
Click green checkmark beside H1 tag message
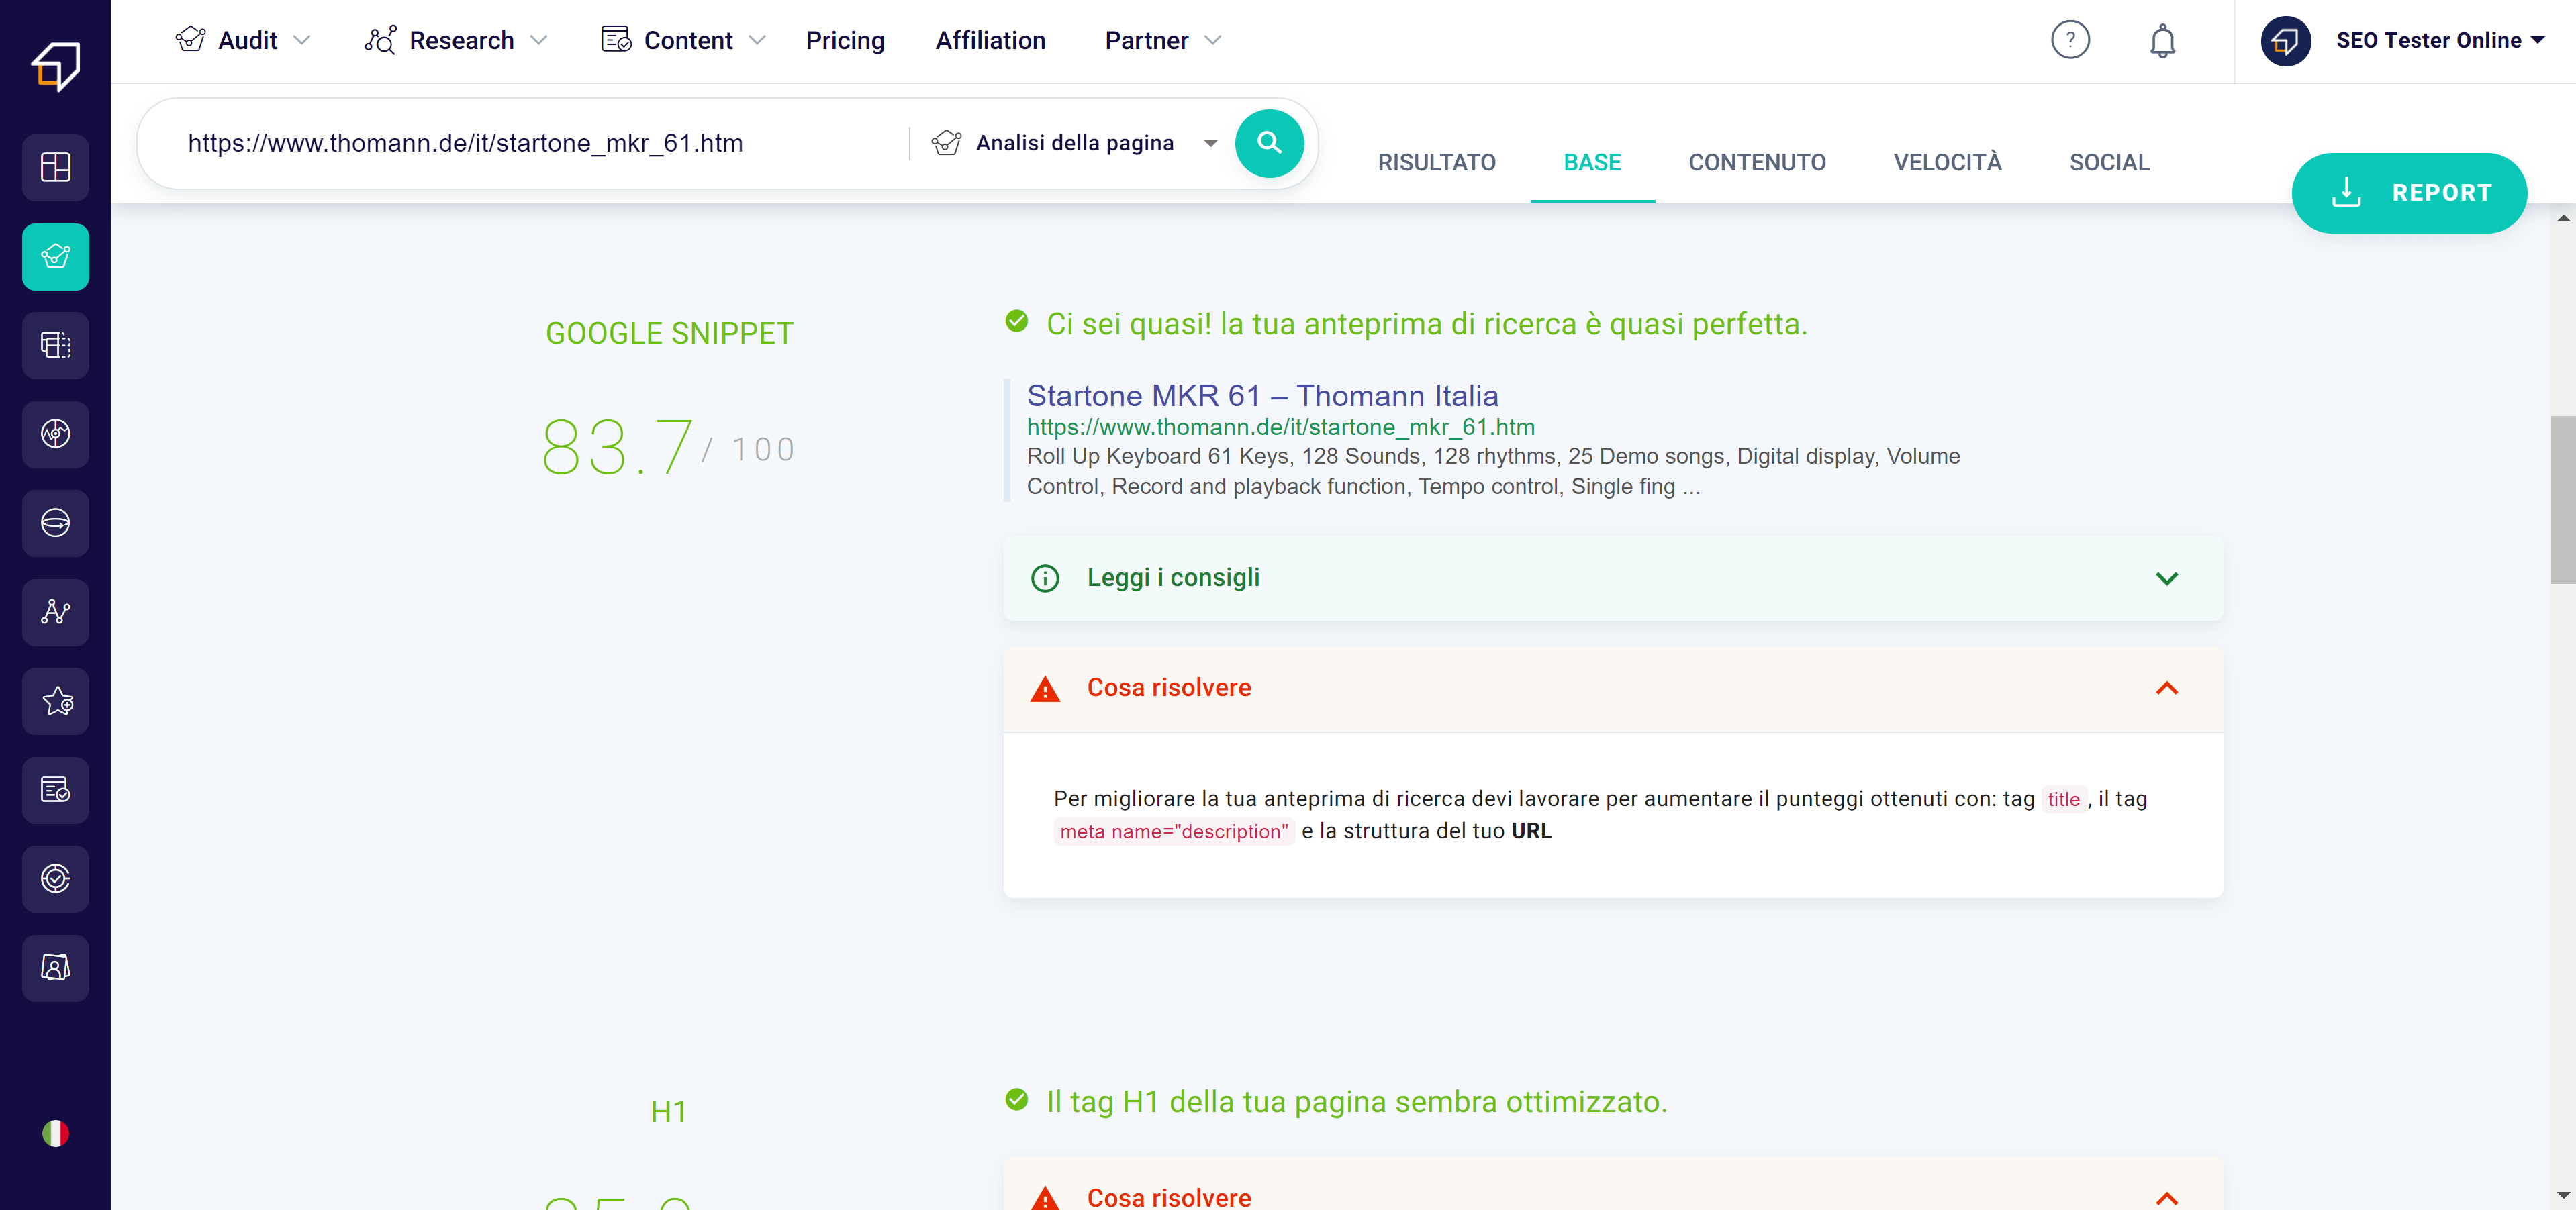pos(1016,1099)
